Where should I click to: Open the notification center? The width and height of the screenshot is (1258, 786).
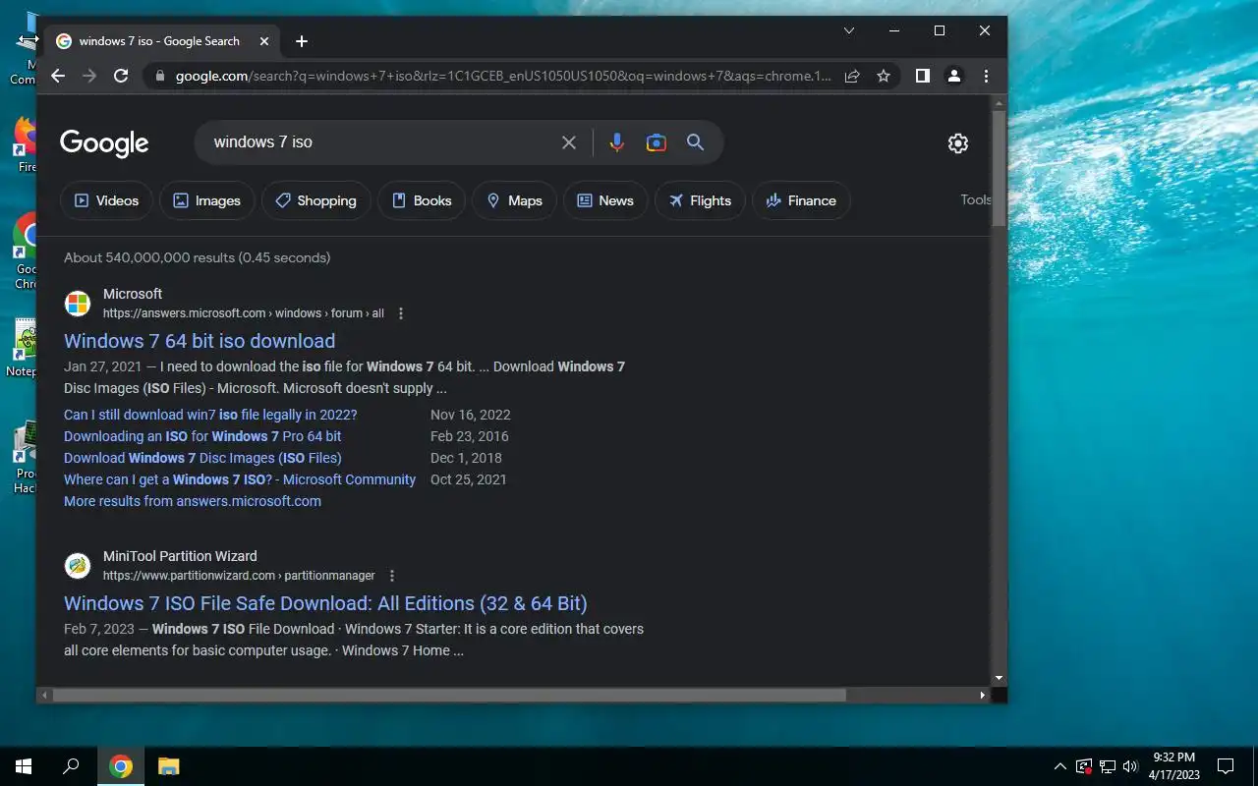[x=1226, y=766]
